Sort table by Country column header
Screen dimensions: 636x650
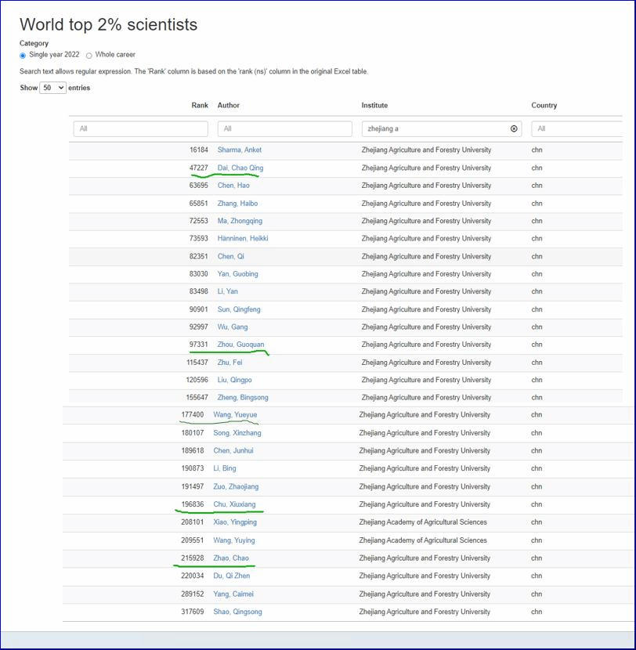point(544,105)
